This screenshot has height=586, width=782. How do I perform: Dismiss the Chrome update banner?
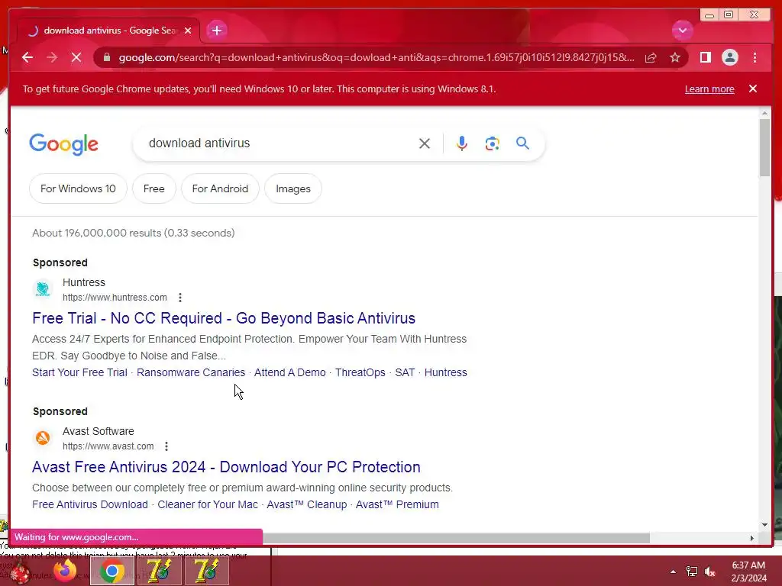753,89
